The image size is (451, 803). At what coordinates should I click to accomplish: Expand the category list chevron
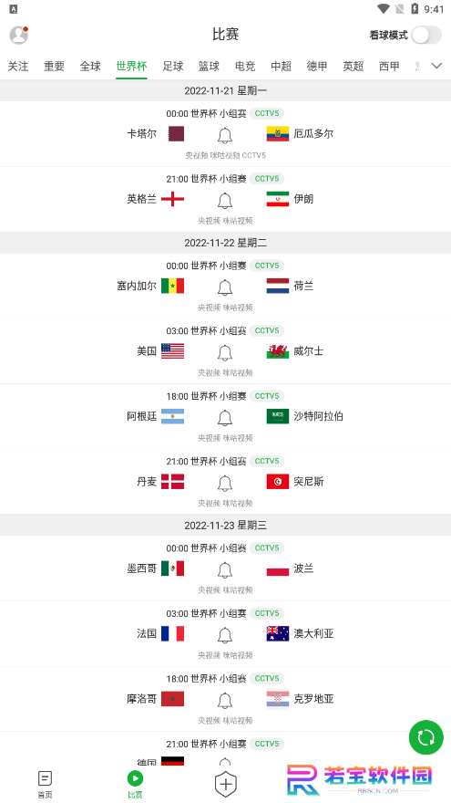436,66
